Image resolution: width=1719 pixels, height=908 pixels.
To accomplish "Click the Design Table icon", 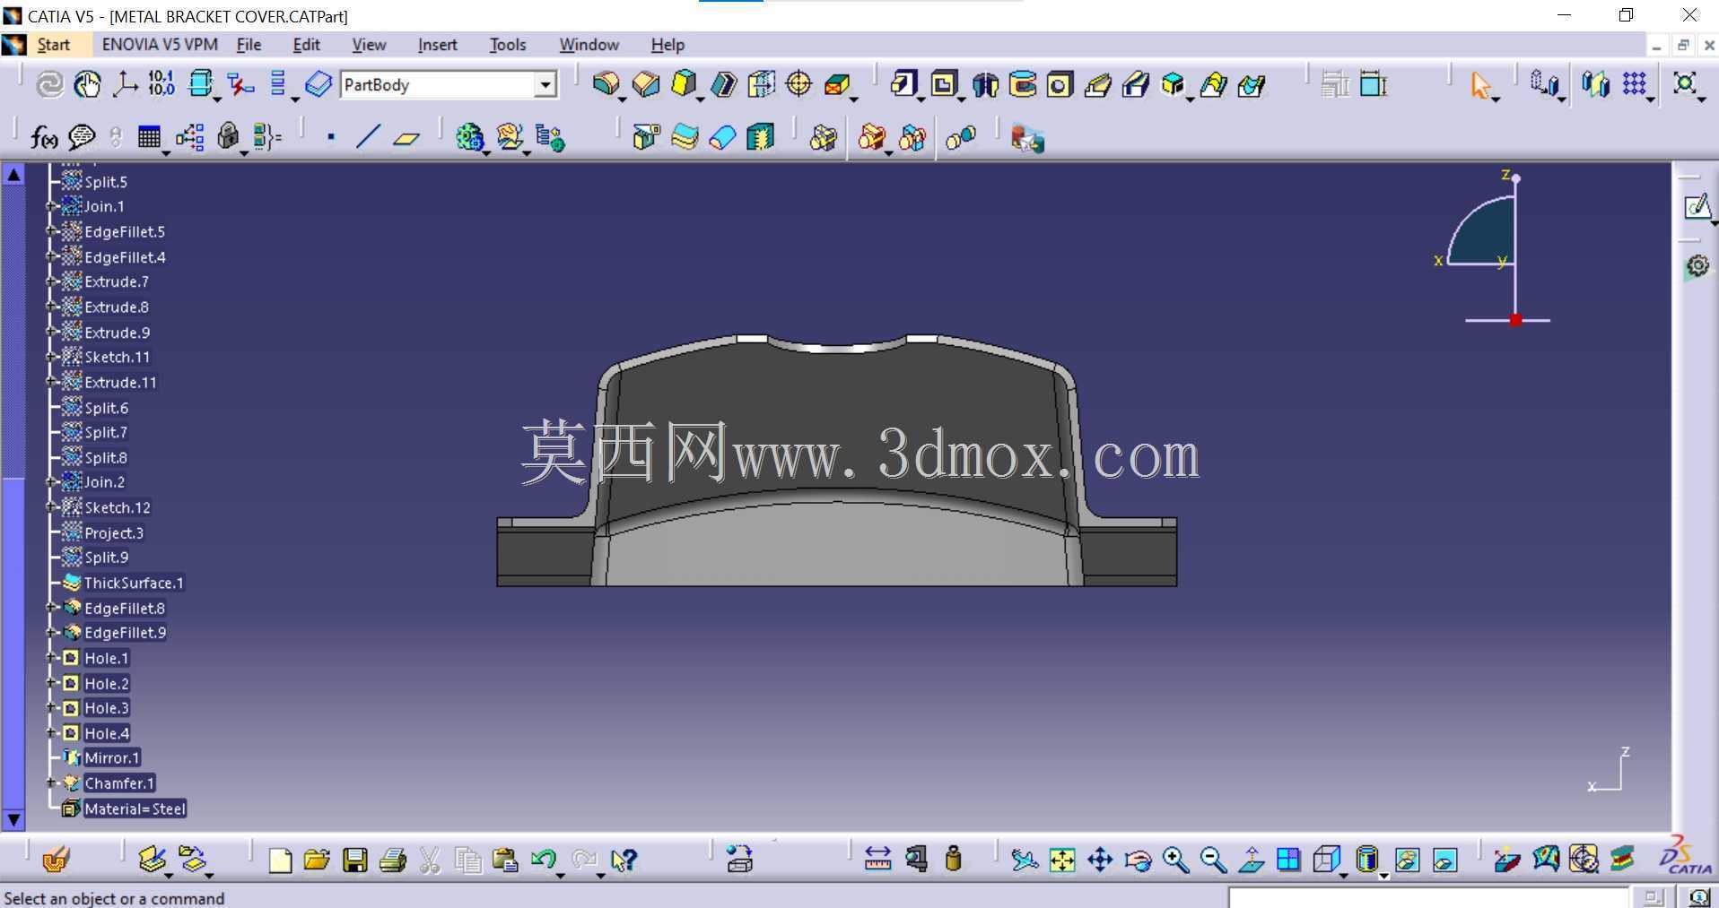I will pos(149,137).
